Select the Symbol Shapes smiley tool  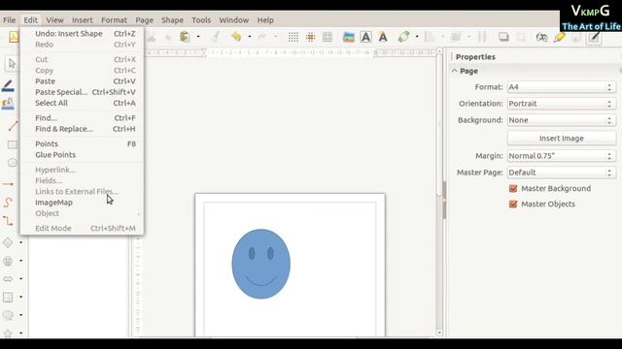[8, 261]
